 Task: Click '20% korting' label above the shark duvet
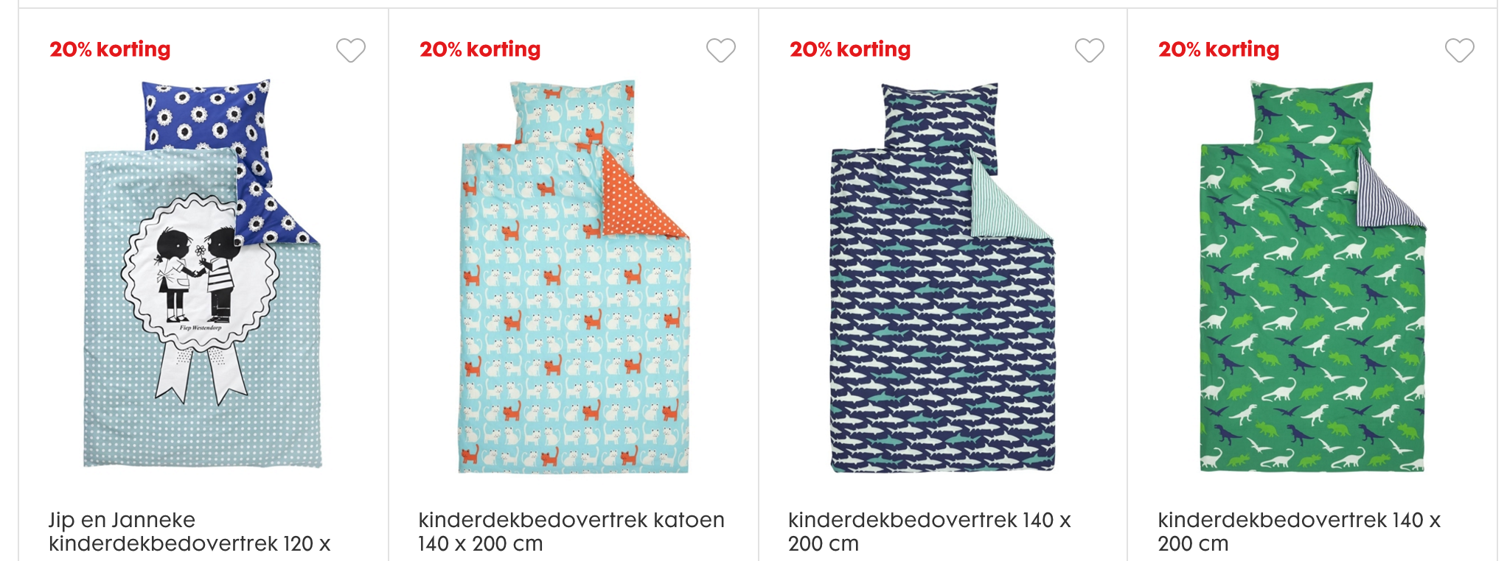[x=850, y=49]
